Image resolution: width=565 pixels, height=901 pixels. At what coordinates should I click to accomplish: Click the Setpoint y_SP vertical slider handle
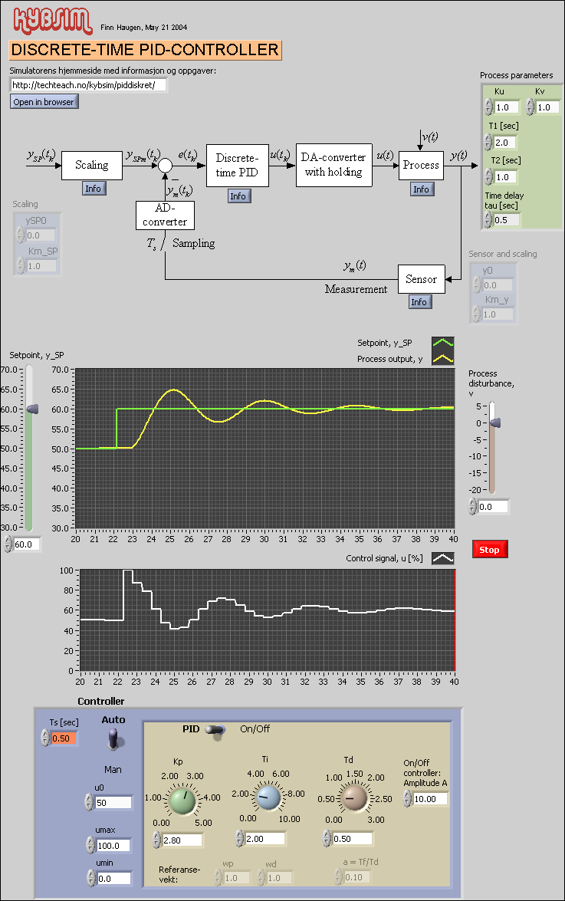coord(31,409)
